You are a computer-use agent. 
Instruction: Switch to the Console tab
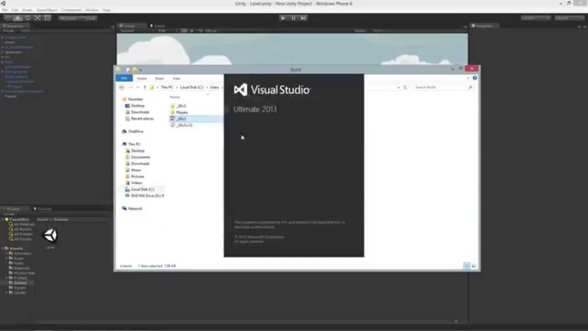[x=43, y=209]
